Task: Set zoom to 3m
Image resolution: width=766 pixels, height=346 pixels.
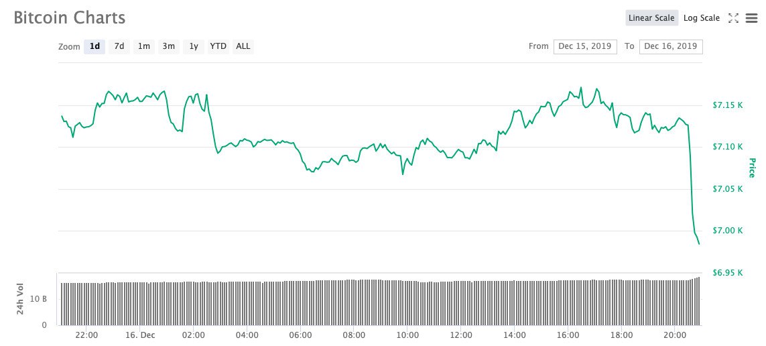Action: pos(169,46)
